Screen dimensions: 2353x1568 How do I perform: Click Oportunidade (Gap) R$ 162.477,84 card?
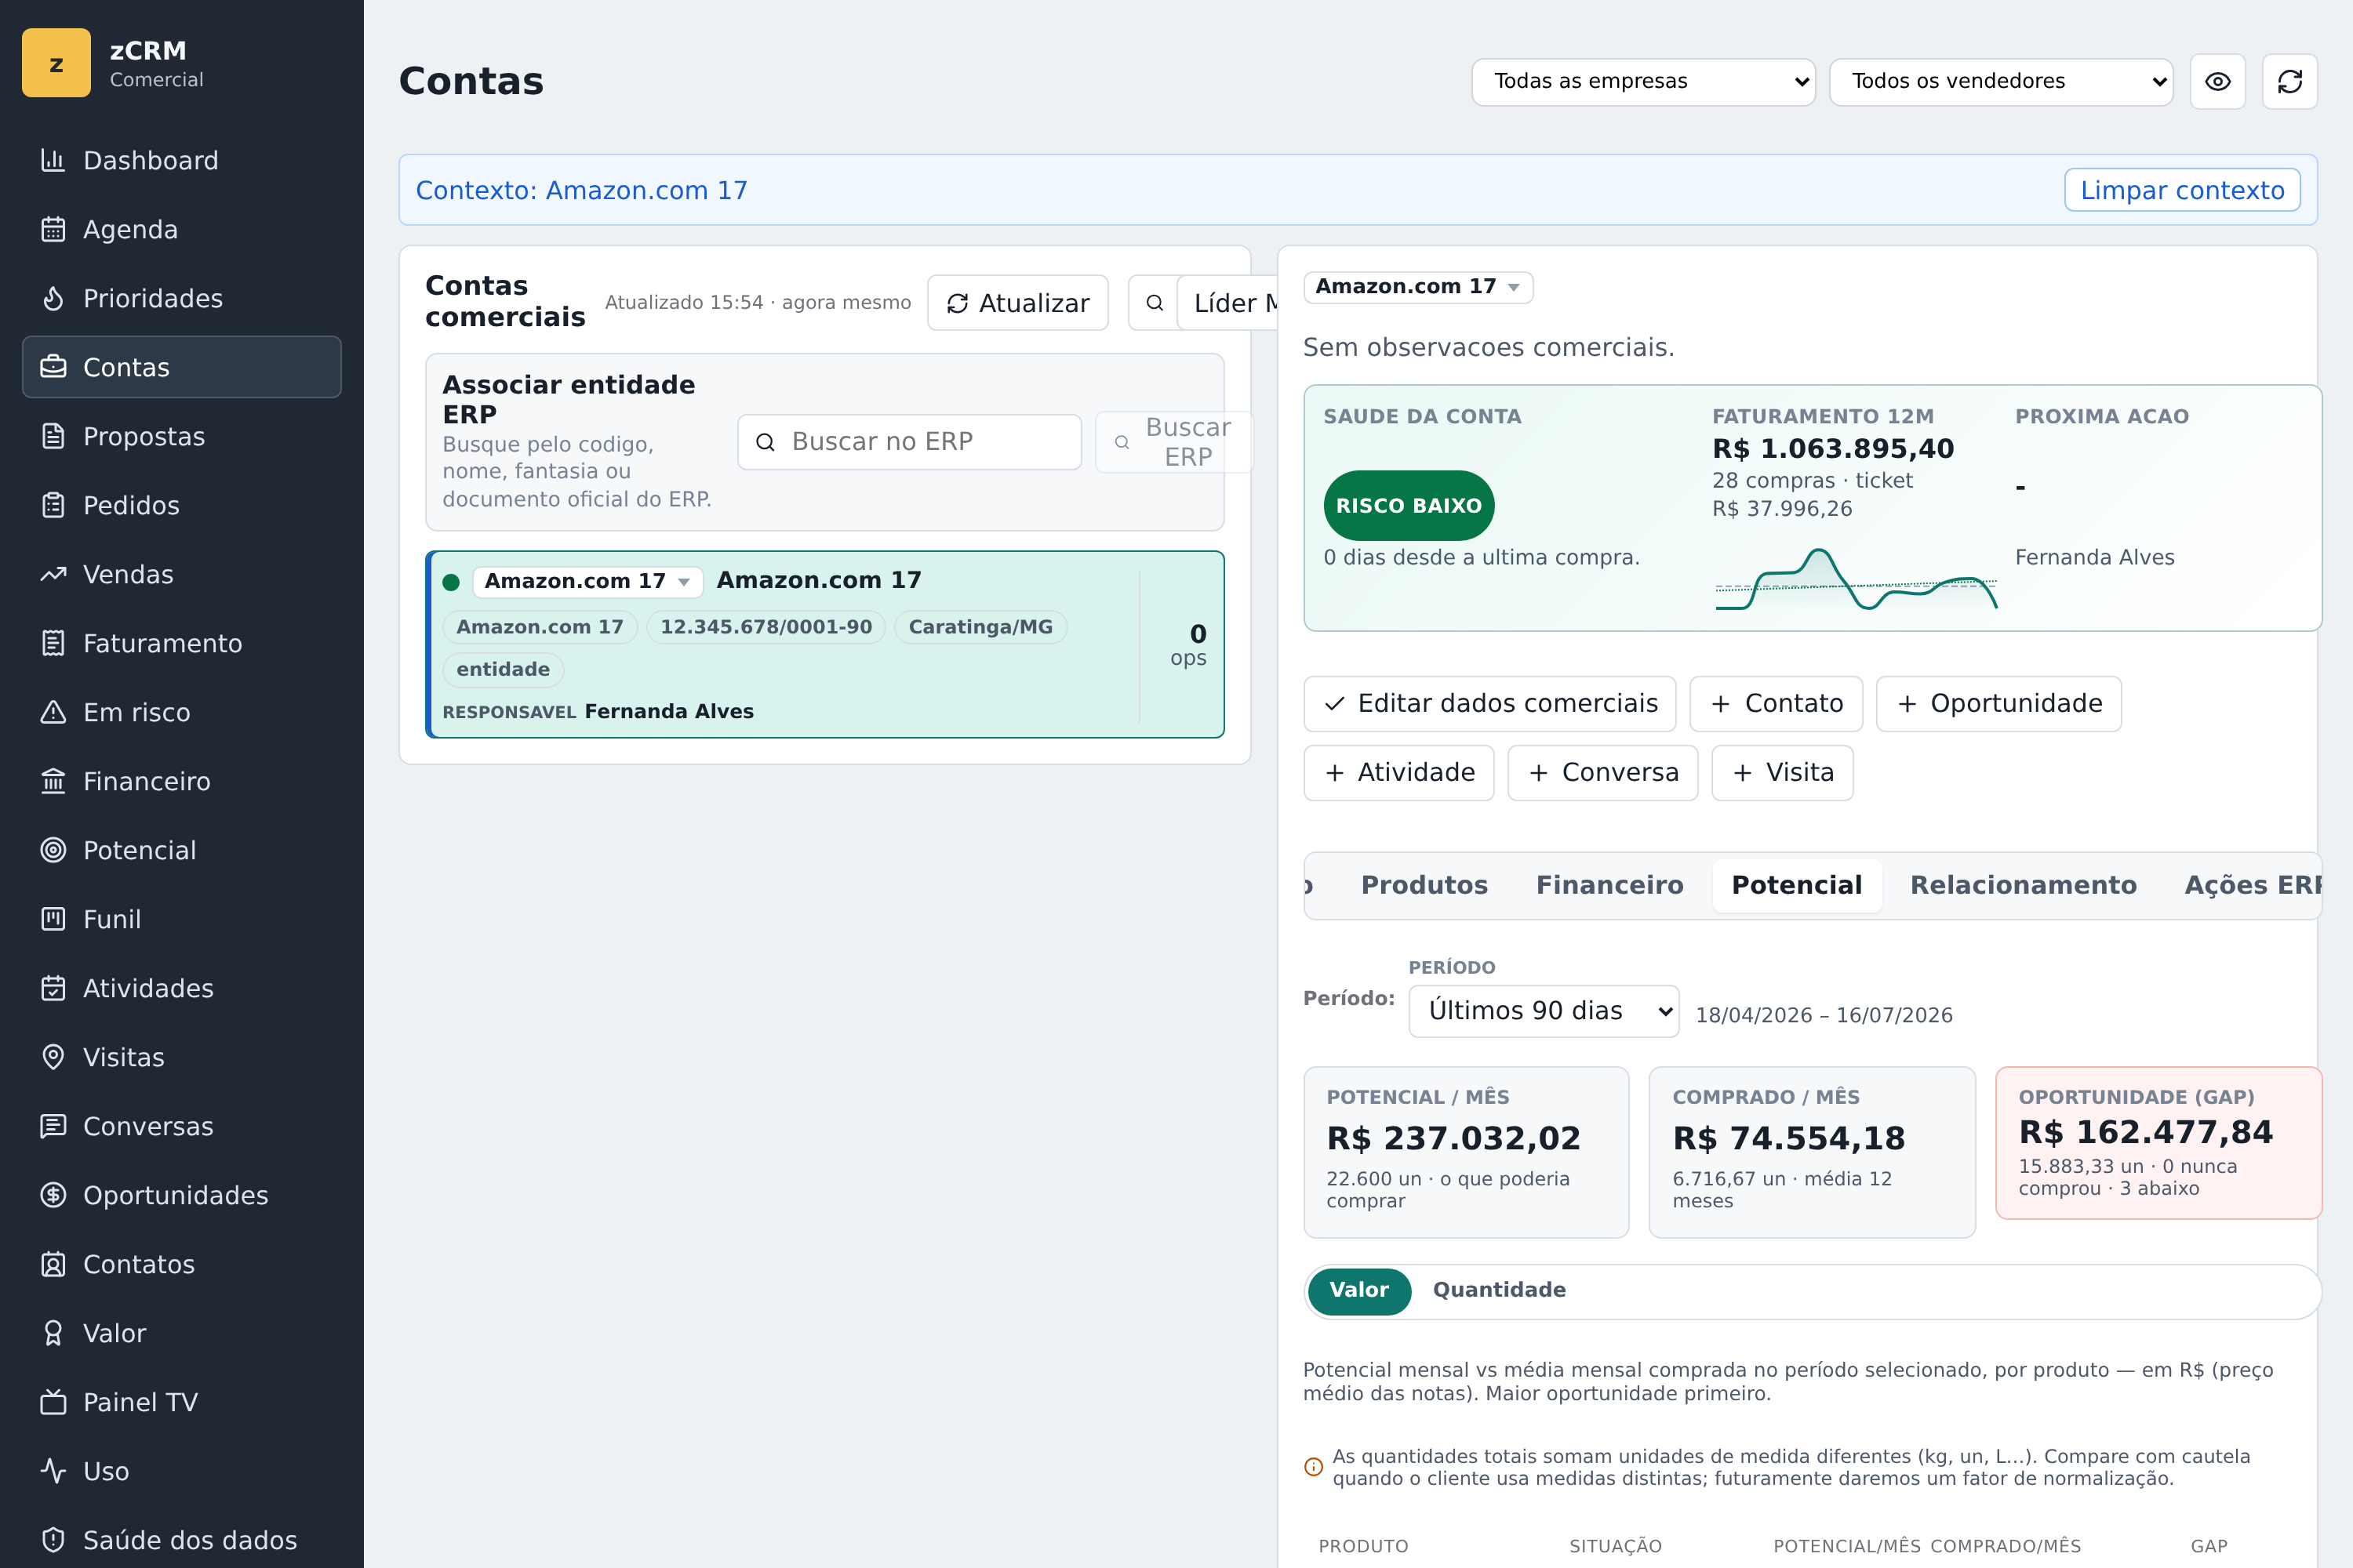tap(2159, 1143)
